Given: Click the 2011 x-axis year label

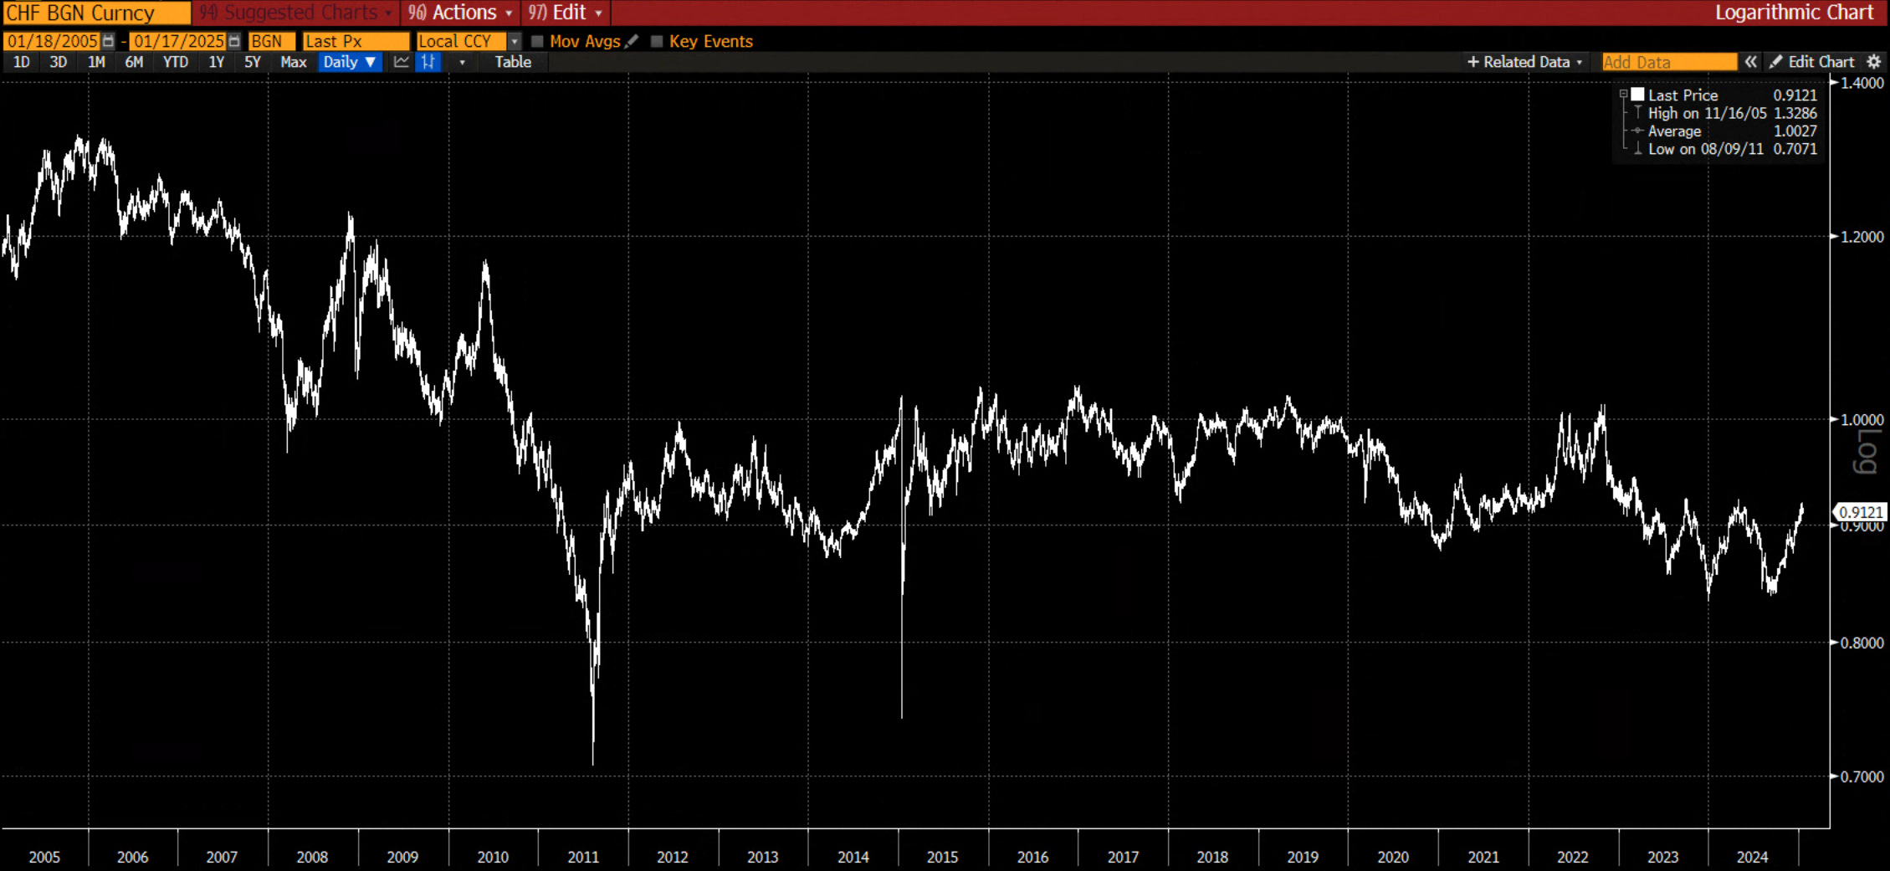Looking at the screenshot, I should click(583, 857).
